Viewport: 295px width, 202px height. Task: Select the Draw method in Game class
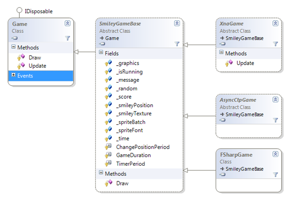click(35, 57)
